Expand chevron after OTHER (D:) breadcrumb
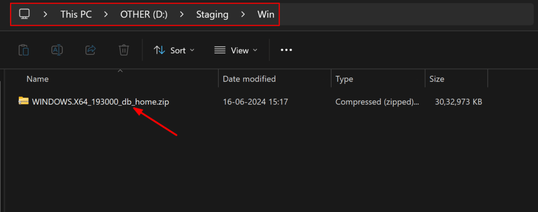538x212 pixels. [x=182, y=14]
